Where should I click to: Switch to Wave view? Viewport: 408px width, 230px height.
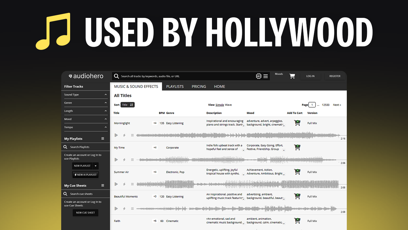(x=228, y=105)
